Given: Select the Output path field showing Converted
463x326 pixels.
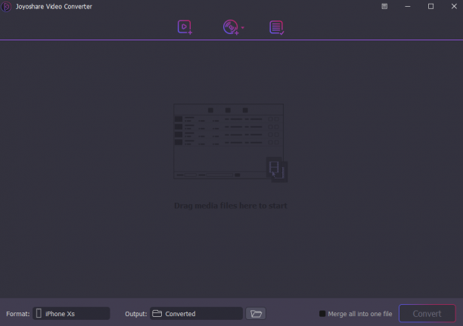Looking at the screenshot, I should coord(196,314).
